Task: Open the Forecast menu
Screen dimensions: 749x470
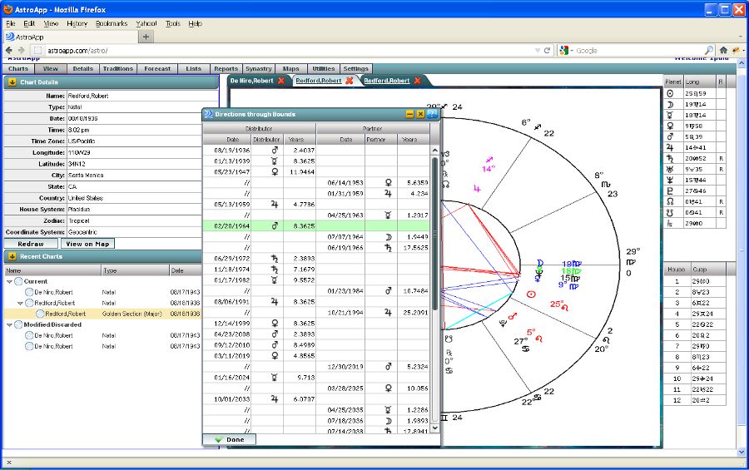Action: coord(156,69)
